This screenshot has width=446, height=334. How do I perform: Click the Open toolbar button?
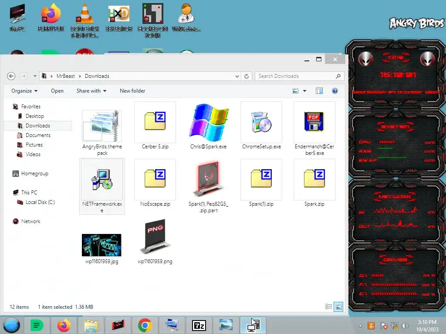tap(57, 91)
